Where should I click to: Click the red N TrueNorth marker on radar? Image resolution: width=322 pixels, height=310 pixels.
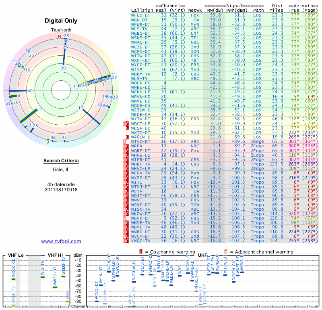59,36
